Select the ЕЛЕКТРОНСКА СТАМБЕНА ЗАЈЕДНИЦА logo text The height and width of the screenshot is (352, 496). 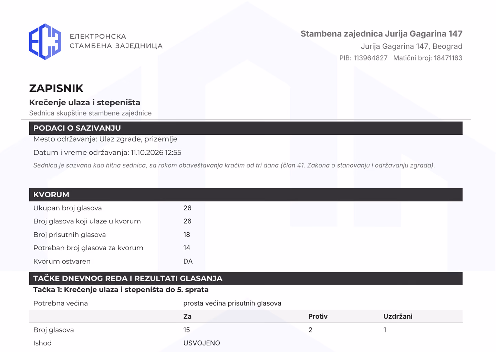coord(116,41)
